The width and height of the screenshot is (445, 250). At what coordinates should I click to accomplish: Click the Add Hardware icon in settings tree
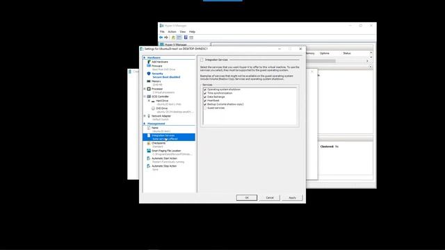point(149,62)
